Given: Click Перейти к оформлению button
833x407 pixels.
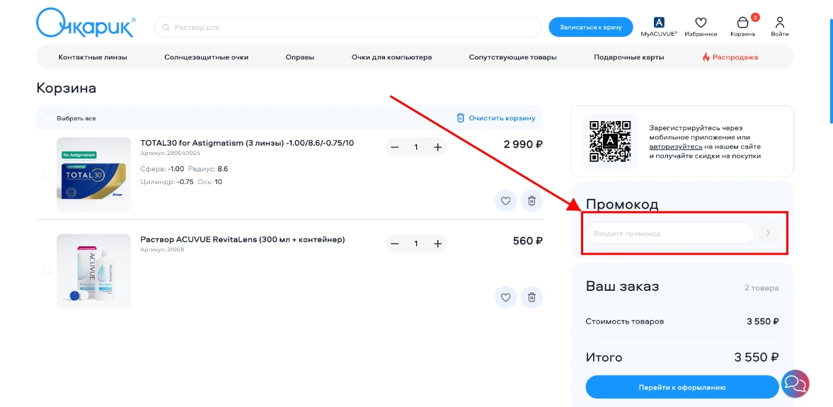Looking at the screenshot, I should pyautogui.click(x=682, y=386).
